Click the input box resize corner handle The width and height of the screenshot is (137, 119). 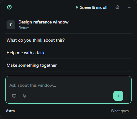(x=128, y=100)
